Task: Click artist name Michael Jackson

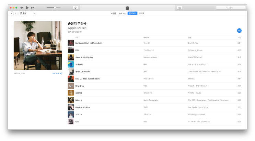Action: pos(150,57)
